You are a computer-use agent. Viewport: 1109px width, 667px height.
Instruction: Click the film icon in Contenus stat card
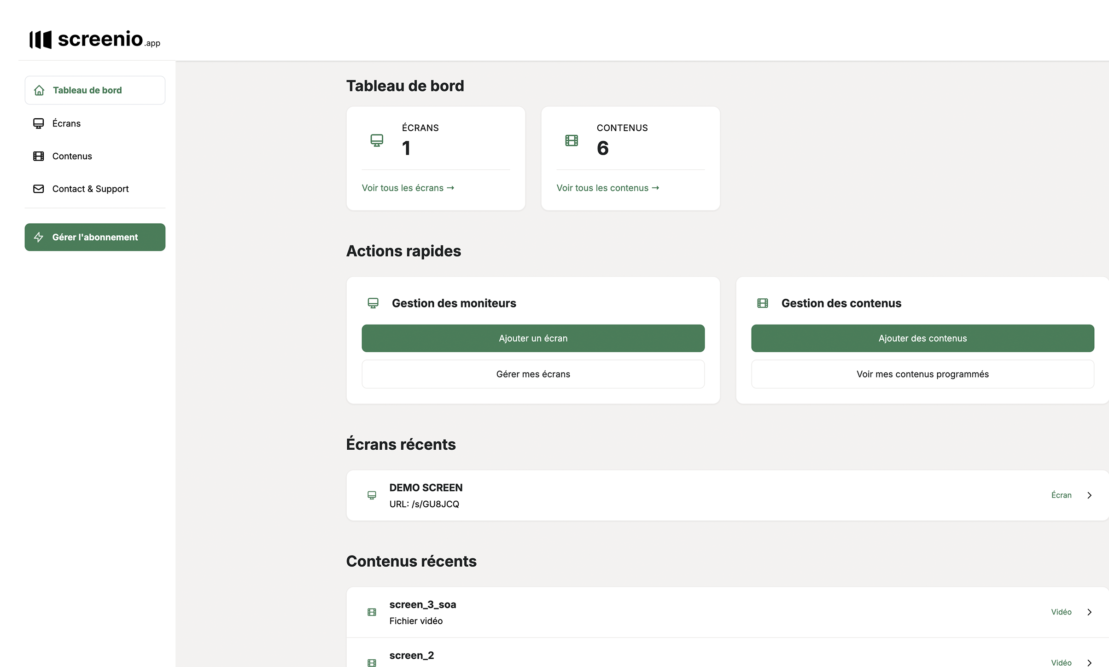[x=572, y=140]
